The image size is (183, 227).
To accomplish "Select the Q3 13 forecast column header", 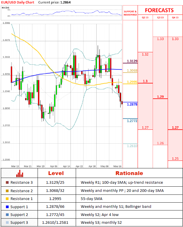I will pos(160,17).
